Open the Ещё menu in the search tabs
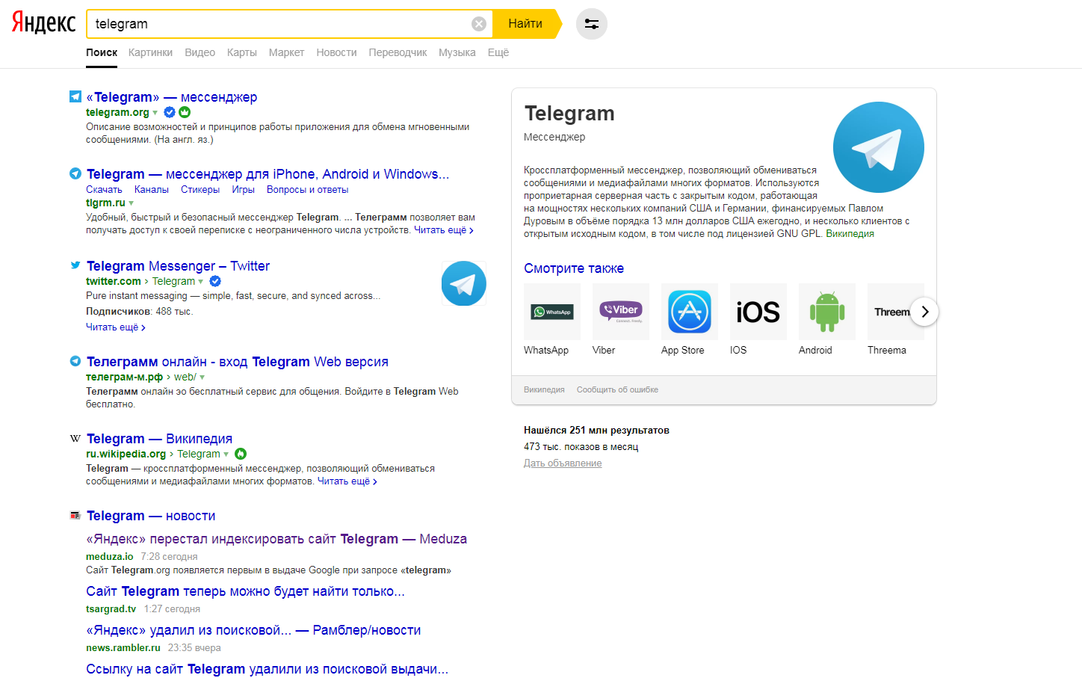This screenshot has height=678, width=1082. tap(498, 52)
